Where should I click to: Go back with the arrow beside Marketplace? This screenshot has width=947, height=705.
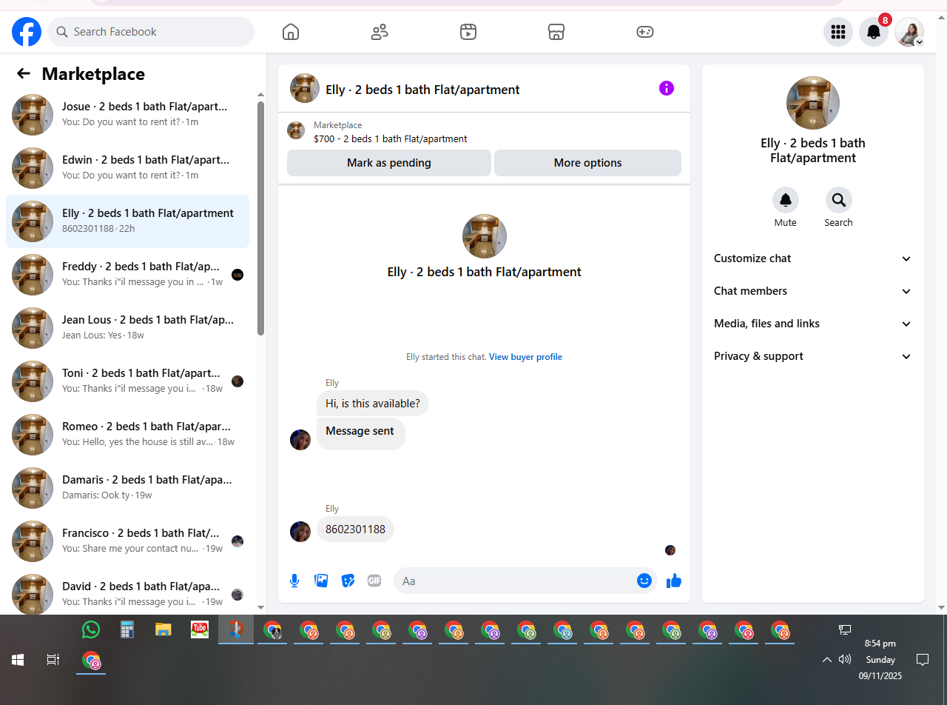click(x=24, y=73)
